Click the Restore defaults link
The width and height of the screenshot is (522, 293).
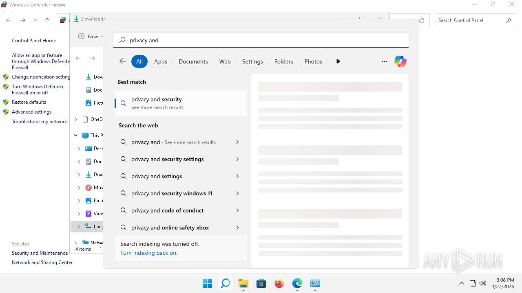coord(29,102)
